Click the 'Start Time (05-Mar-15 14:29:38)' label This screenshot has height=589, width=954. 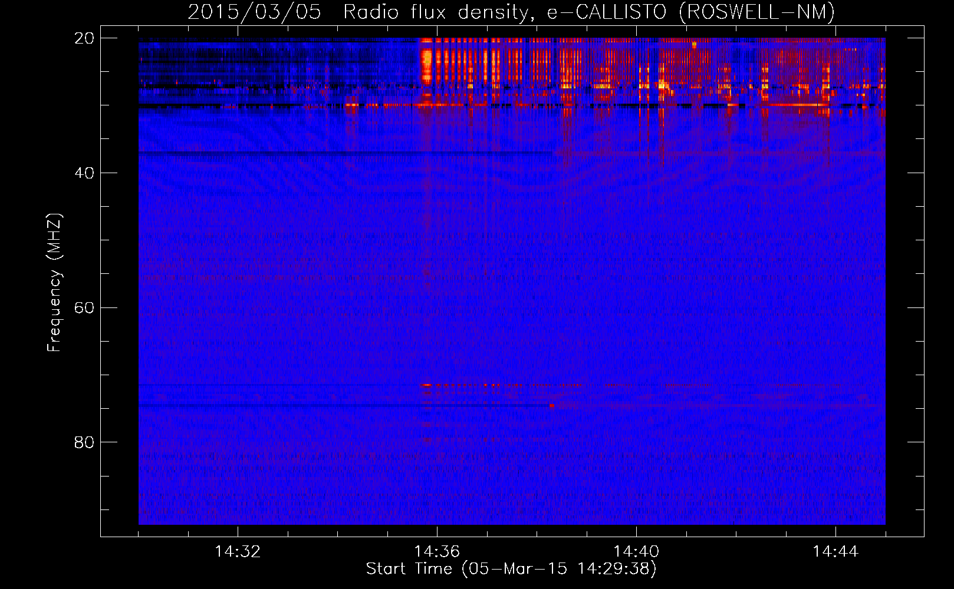coord(511,569)
